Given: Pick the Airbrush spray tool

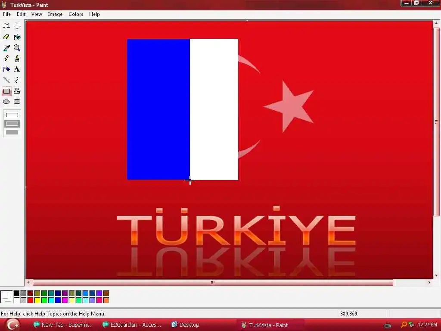Looking at the screenshot, I should click(x=6, y=69).
